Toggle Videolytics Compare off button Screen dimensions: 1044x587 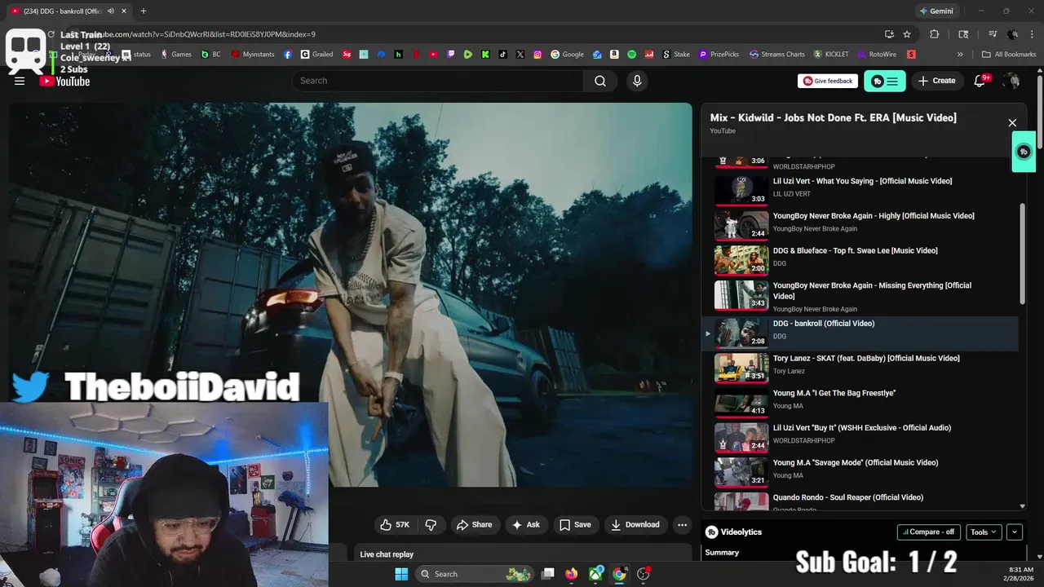tap(928, 532)
